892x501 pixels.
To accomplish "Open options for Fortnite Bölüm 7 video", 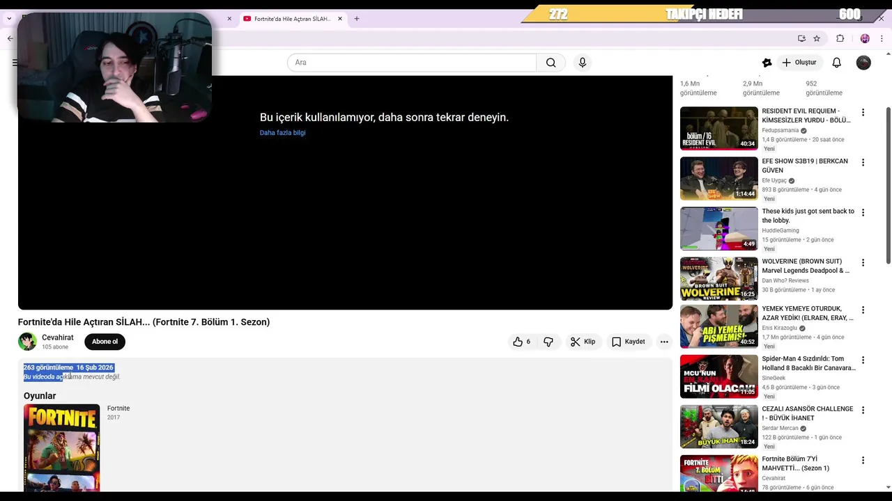I will (x=863, y=460).
